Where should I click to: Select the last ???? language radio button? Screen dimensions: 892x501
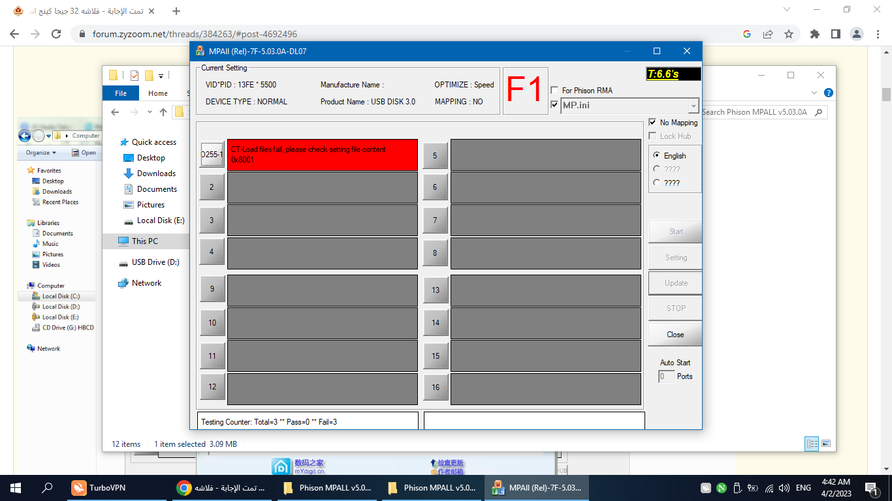pyautogui.click(x=656, y=183)
